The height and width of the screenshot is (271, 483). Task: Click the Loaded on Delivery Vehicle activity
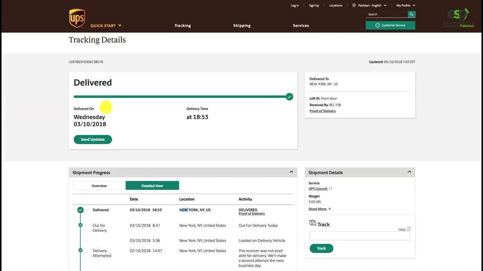coord(262,241)
